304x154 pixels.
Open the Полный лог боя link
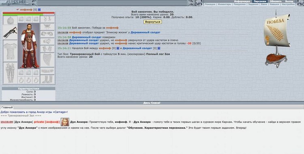[158, 54]
